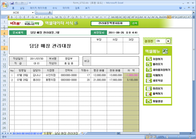Open the 데이터 ribbon tab
The height and width of the screenshot is (139, 196).
coord(66,8)
